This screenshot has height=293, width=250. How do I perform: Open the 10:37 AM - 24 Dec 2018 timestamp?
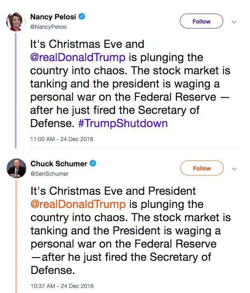pos(62,286)
